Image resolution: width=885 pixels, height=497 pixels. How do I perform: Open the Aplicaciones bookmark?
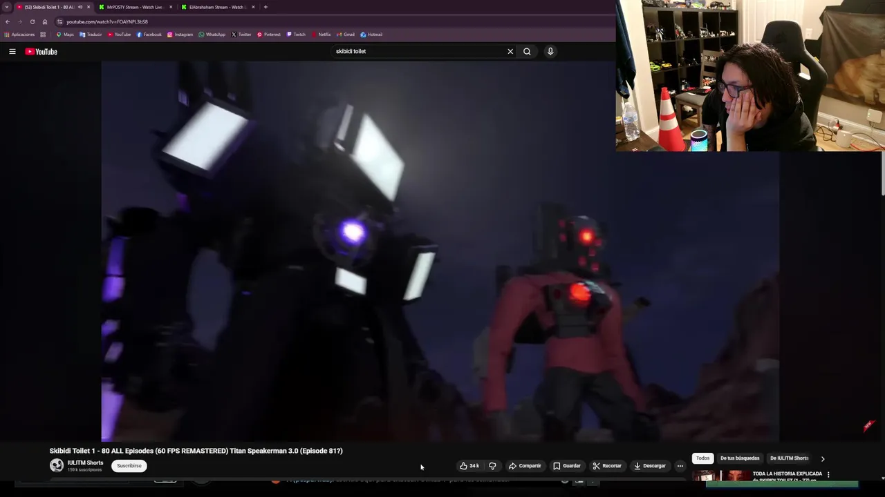(x=19, y=35)
